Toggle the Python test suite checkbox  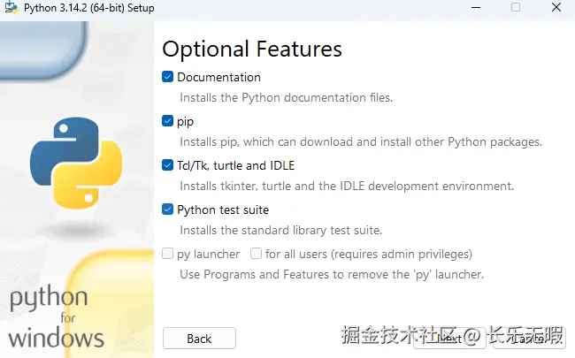tap(167, 209)
